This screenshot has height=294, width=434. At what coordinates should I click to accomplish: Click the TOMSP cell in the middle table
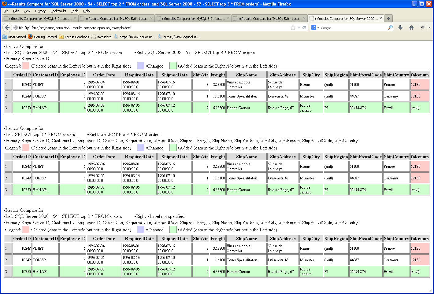tap(45, 178)
